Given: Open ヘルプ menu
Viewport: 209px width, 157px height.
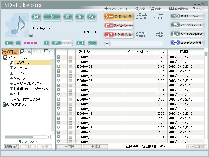Looking at the screenshot, I should point(198,9).
